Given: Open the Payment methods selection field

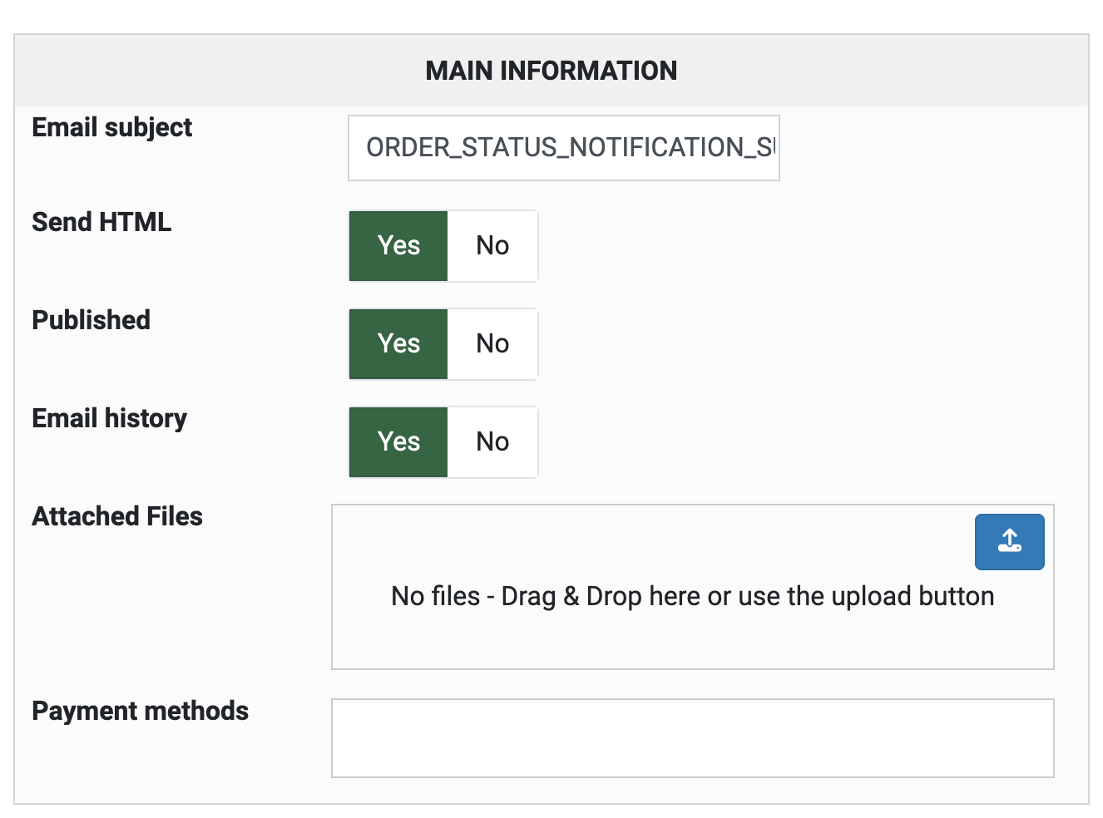Looking at the screenshot, I should pos(693,738).
